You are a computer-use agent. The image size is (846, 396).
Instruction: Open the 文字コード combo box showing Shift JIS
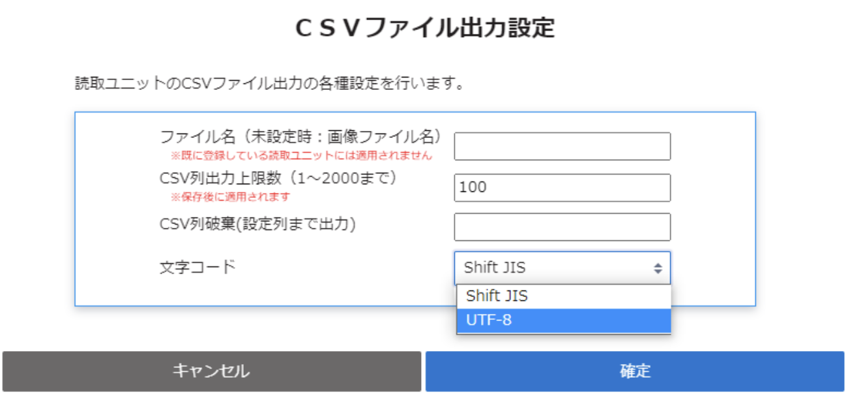coord(554,268)
